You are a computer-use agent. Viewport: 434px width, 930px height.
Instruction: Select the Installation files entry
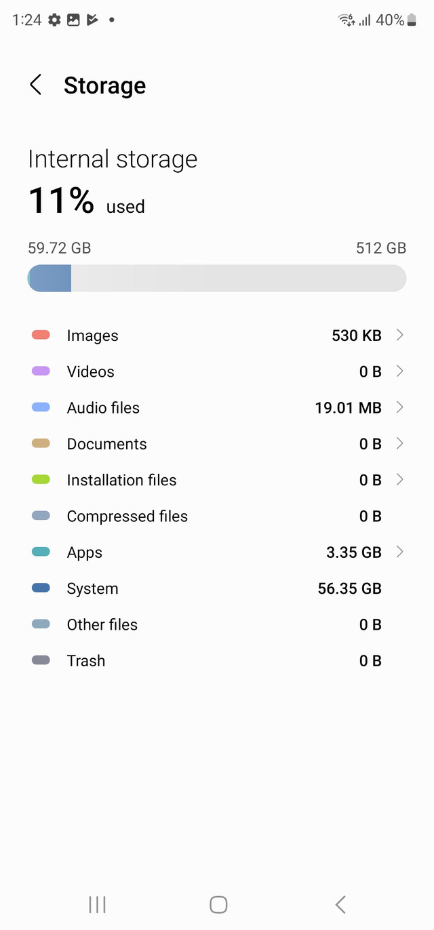tap(121, 480)
